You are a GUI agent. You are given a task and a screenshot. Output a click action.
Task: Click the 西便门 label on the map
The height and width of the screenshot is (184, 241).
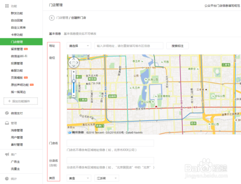100,126
